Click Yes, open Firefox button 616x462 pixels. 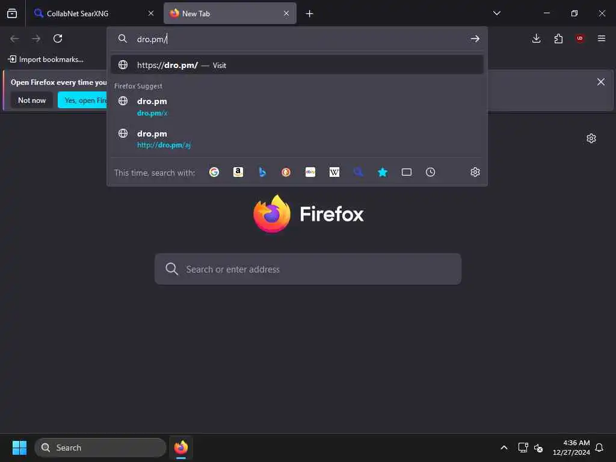(82, 100)
